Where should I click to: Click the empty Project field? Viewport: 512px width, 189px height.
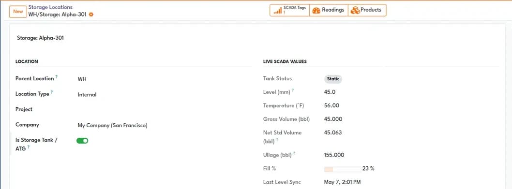tap(164, 110)
